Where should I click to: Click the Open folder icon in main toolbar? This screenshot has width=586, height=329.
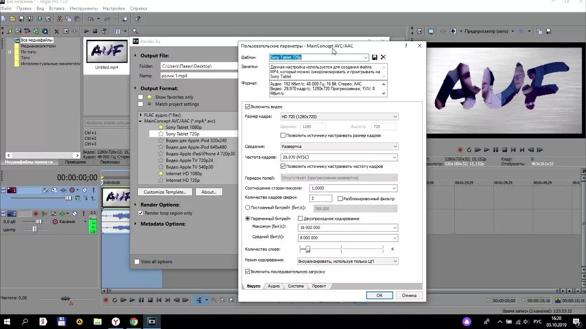(x=12, y=19)
